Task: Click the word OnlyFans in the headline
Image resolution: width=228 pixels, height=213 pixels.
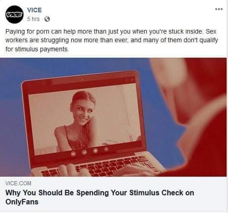Action: coord(22,202)
